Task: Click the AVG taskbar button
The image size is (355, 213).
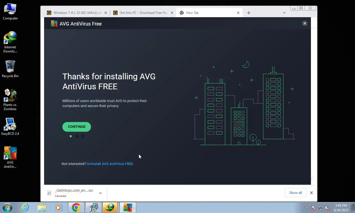Action: 128,207
